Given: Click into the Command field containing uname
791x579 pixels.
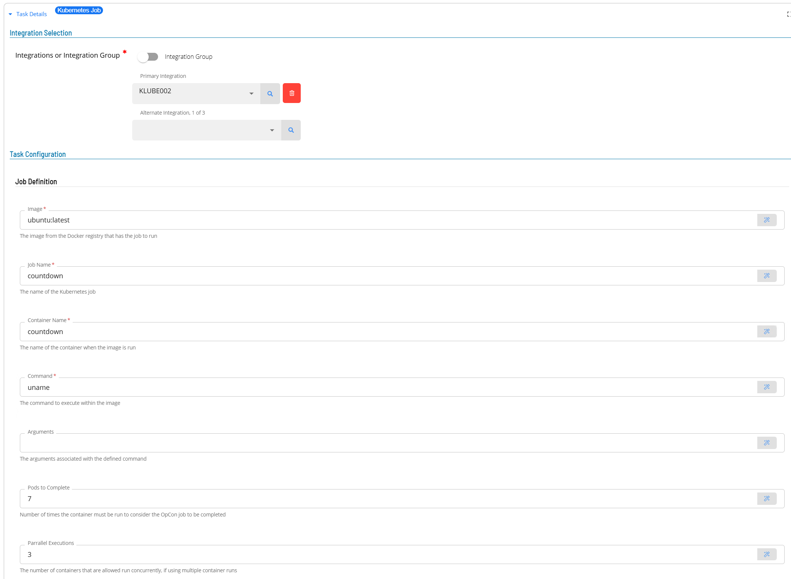Looking at the screenshot, I should (x=375, y=387).
